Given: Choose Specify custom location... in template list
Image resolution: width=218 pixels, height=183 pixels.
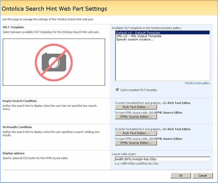Looking at the screenshot, I should point(162,40).
